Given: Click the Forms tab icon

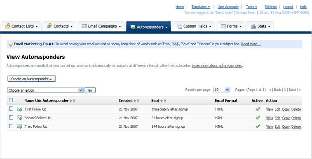Looking at the screenshot, I should 223,26.
